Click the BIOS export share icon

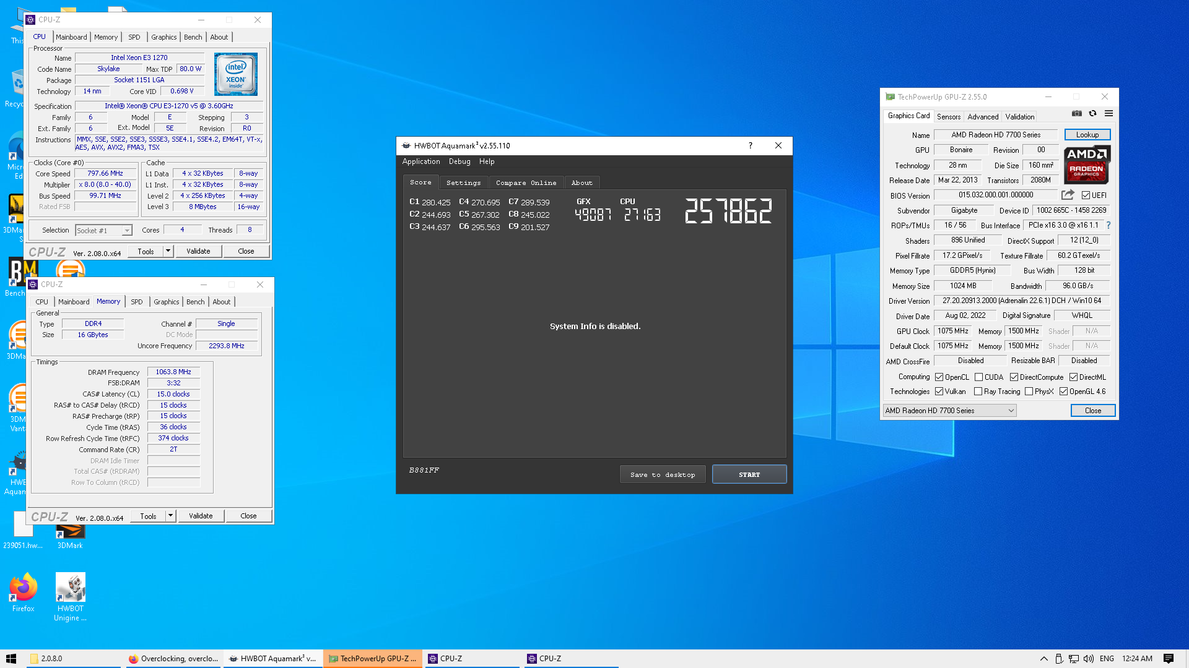pyautogui.click(x=1068, y=195)
